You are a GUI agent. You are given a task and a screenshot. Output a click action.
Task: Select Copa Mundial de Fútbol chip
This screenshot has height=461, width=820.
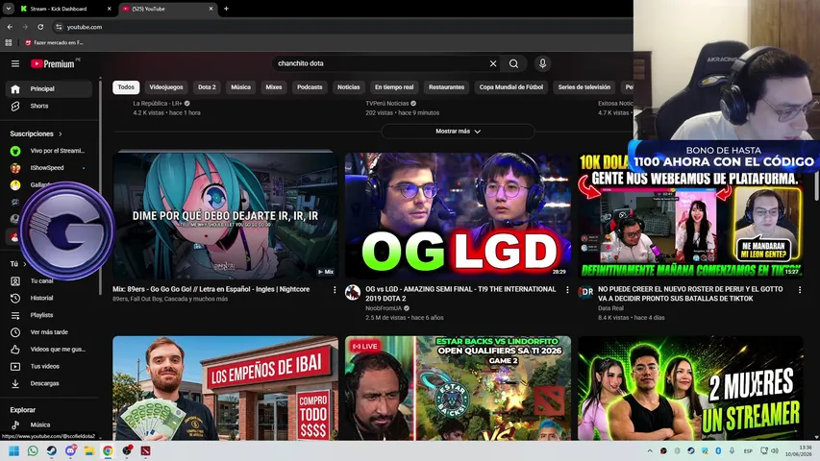pos(510,87)
